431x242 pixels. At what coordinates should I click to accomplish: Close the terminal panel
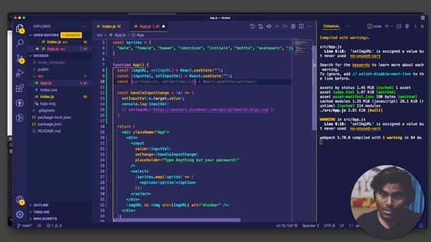click(422, 26)
